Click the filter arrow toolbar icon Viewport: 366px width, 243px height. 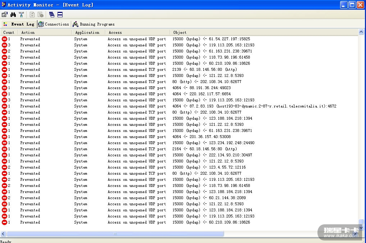22,15
